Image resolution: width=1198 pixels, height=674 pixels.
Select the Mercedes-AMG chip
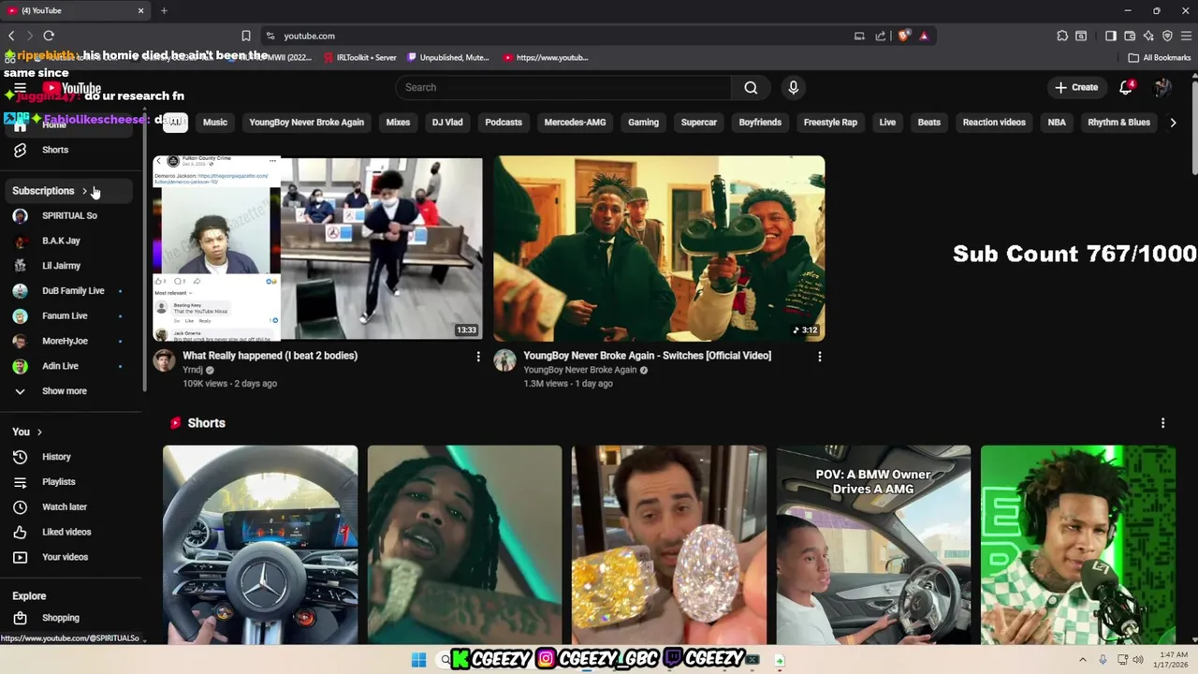click(575, 122)
